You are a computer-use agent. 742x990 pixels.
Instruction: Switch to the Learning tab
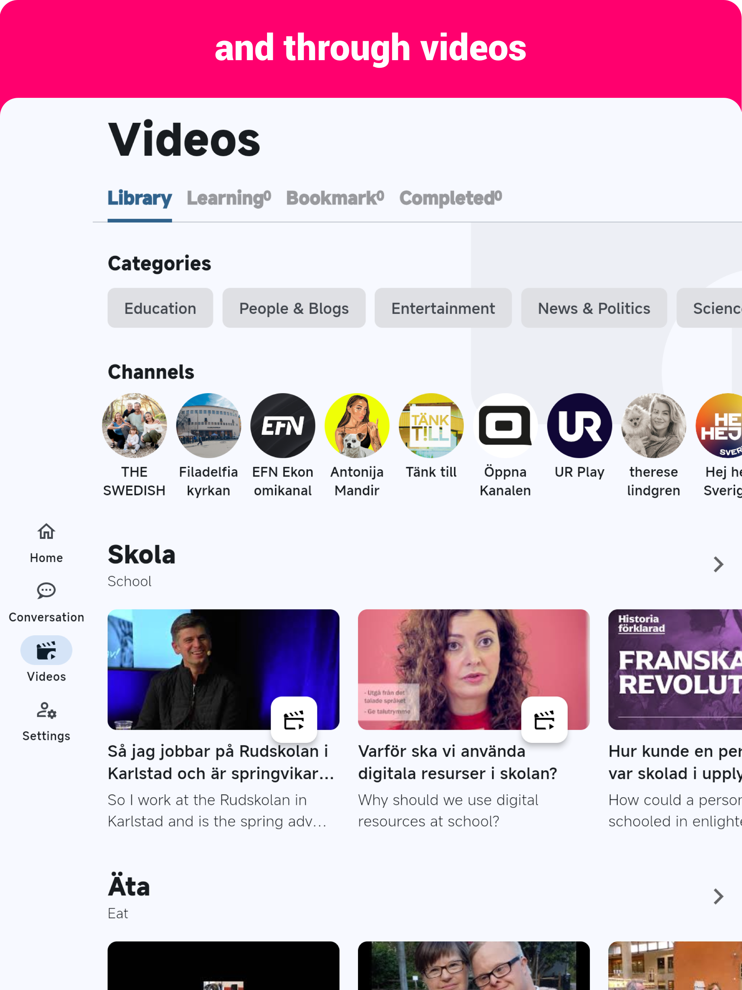pyautogui.click(x=229, y=198)
